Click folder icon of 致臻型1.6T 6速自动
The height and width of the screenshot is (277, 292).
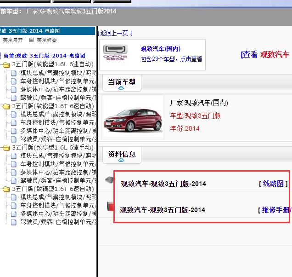point(6,190)
